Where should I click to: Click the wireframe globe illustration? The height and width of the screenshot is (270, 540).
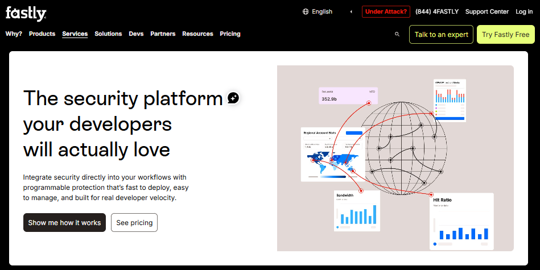[x=402, y=148]
